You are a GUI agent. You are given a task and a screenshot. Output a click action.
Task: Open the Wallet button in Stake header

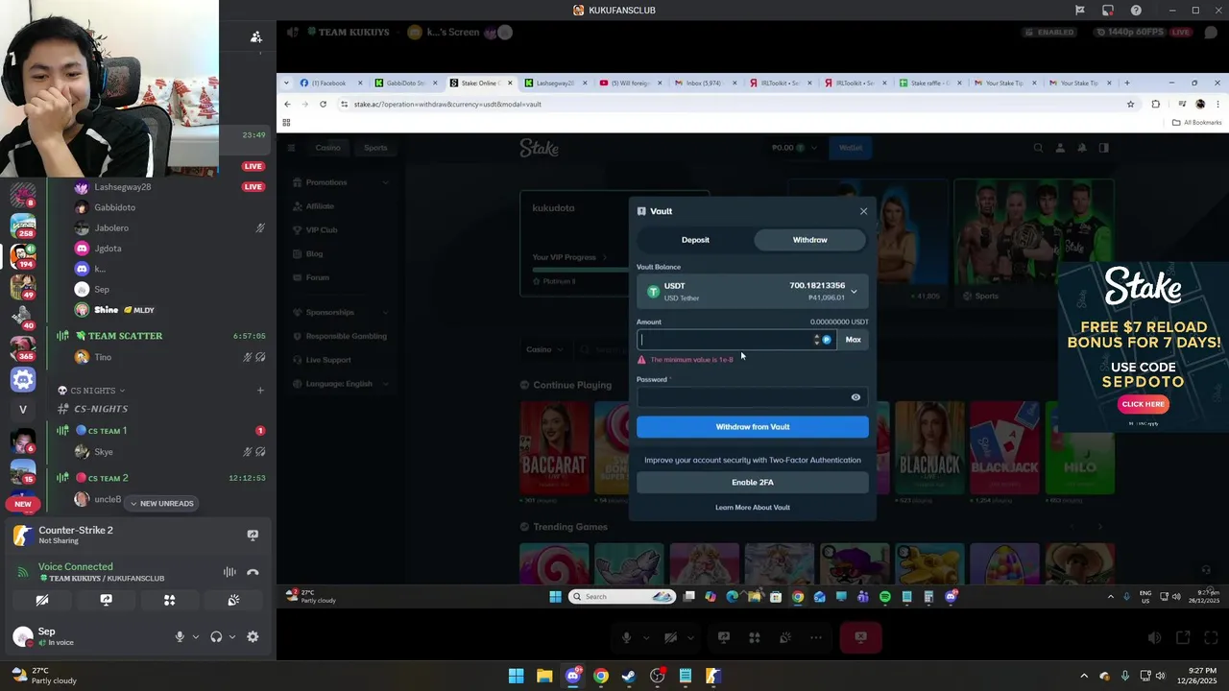click(x=851, y=148)
